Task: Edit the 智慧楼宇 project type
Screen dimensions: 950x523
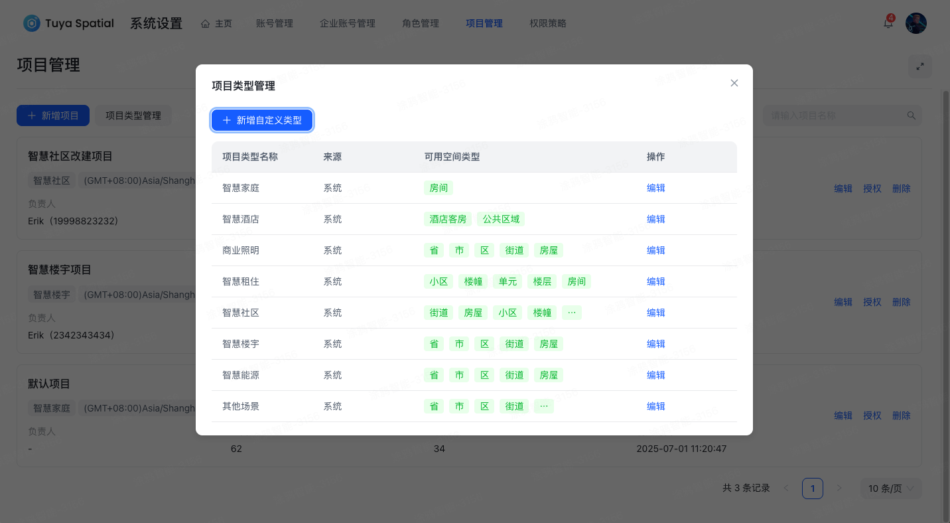Action: [x=656, y=344]
